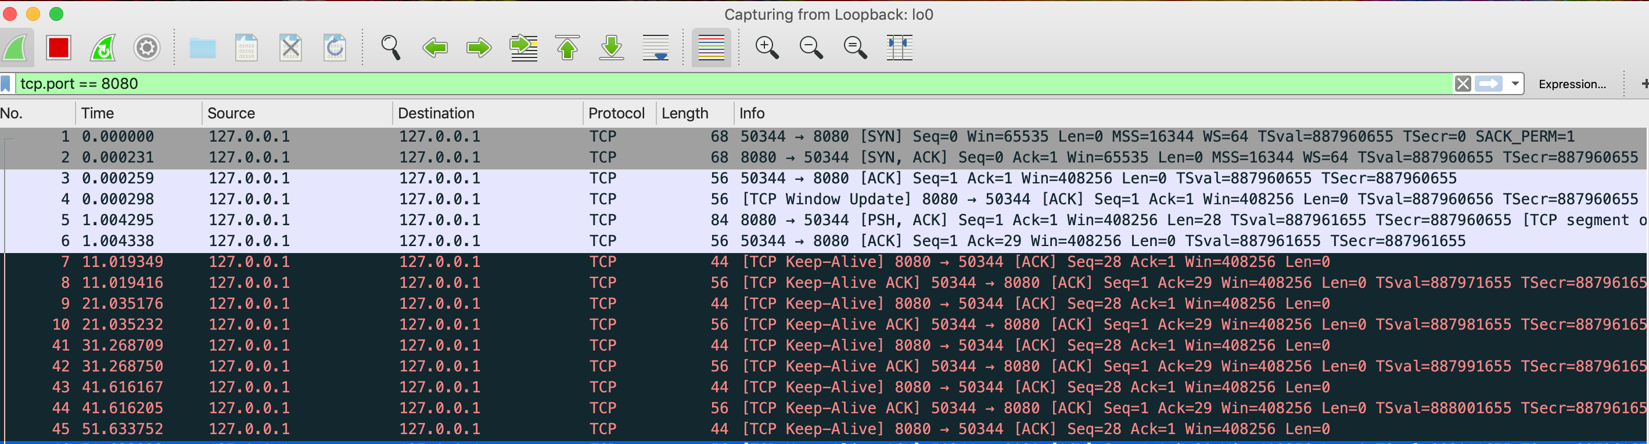Viewport: 1649px width, 444px height.
Task: Restart the current capture
Action: pyautogui.click(x=102, y=48)
